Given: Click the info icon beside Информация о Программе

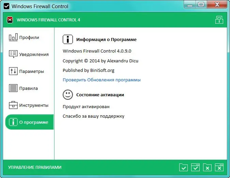Looking at the screenshot, I should click(68, 39).
